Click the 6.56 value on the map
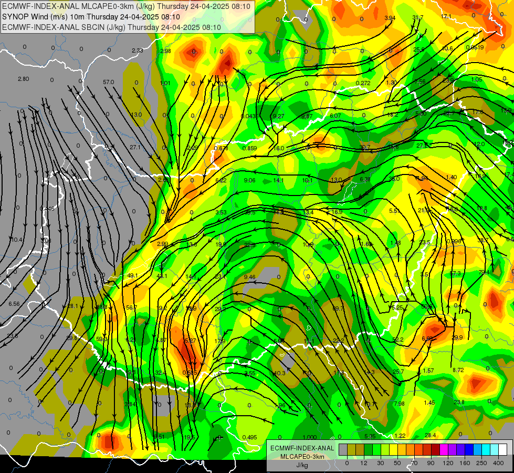 tap(14, 304)
